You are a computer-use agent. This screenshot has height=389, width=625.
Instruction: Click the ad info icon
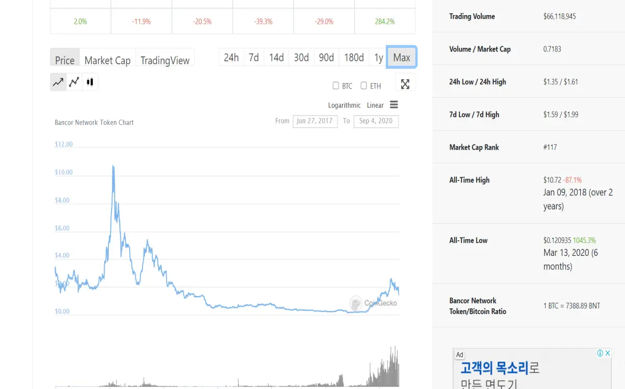(x=600, y=353)
